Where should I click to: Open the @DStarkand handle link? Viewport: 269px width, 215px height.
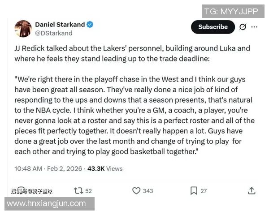(x=53, y=33)
